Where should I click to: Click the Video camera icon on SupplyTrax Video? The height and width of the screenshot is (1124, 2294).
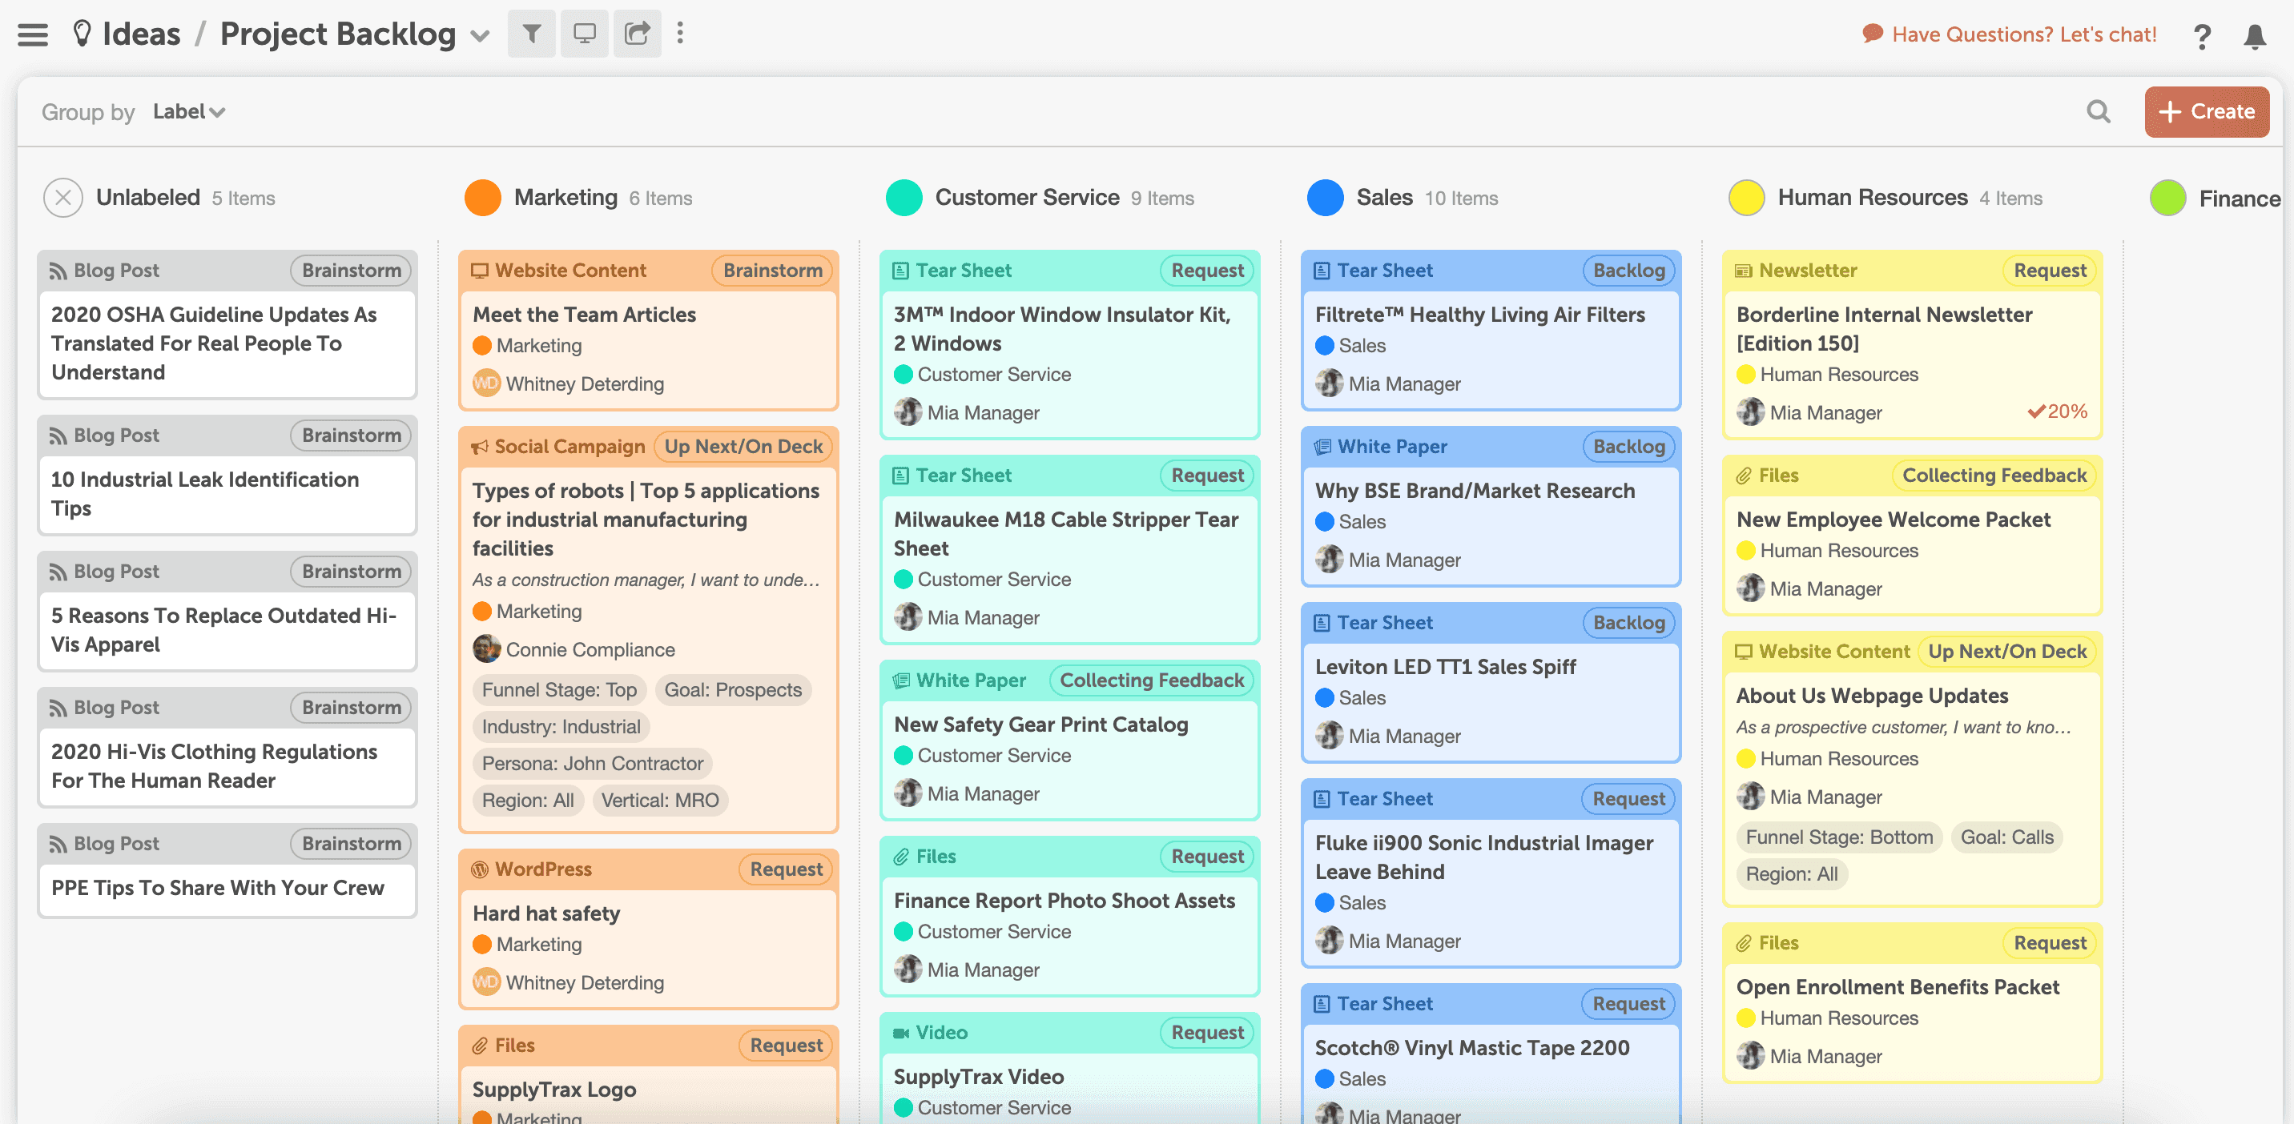pyautogui.click(x=901, y=1034)
